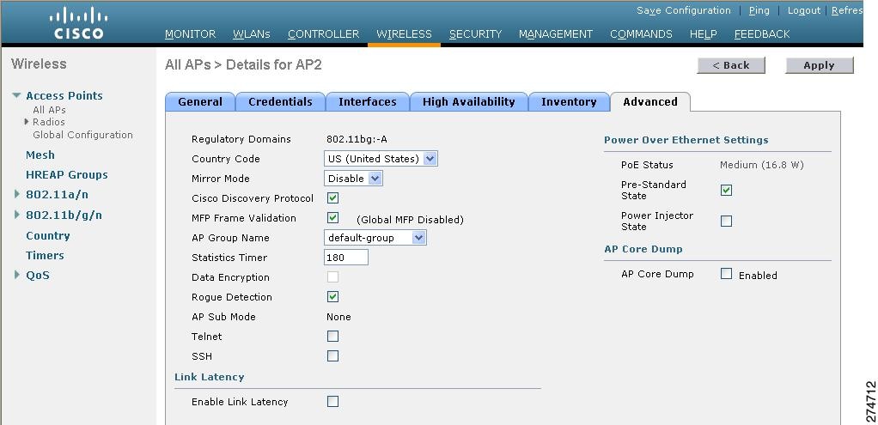Open the COMMANDS menu
Viewport: 878px width, 425px height.
pyautogui.click(x=641, y=34)
